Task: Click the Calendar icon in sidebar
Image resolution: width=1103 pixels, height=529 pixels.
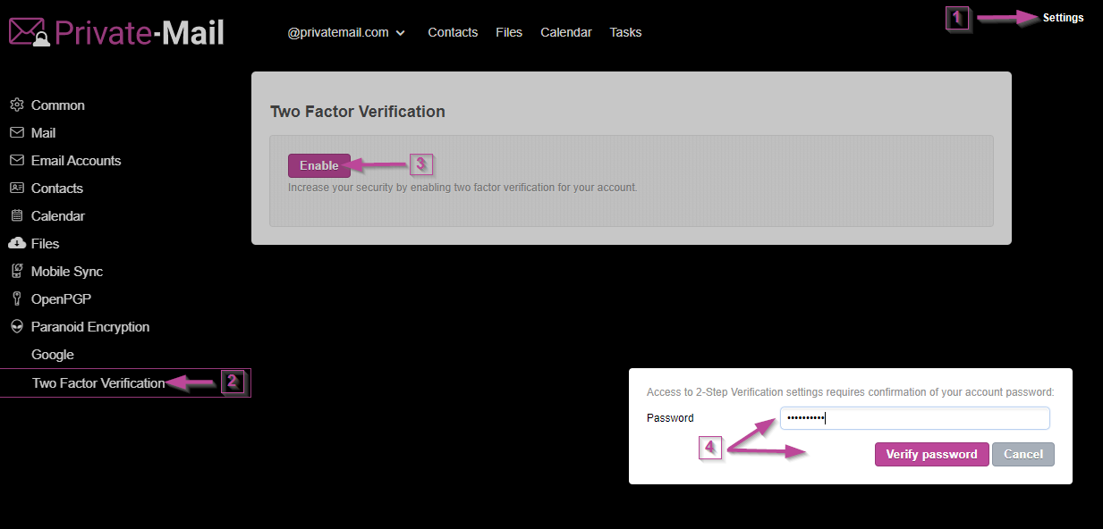Action: [x=16, y=216]
